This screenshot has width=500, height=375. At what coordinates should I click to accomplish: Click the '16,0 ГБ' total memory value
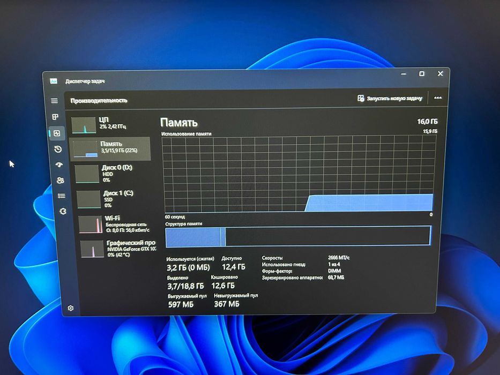(x=427, y=122)
